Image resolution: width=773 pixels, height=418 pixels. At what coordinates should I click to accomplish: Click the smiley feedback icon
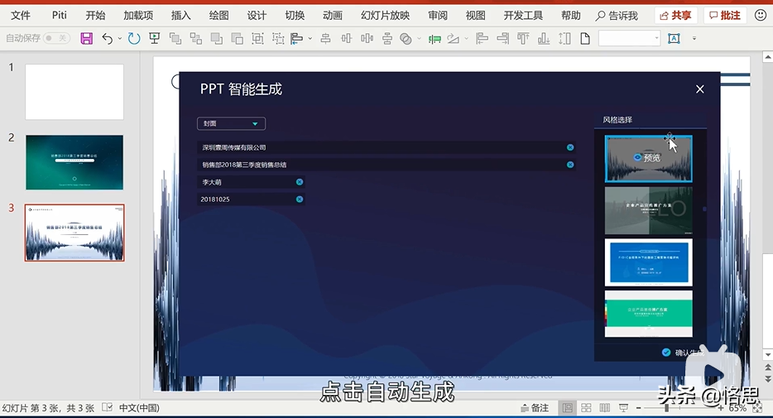coord(761,16)
